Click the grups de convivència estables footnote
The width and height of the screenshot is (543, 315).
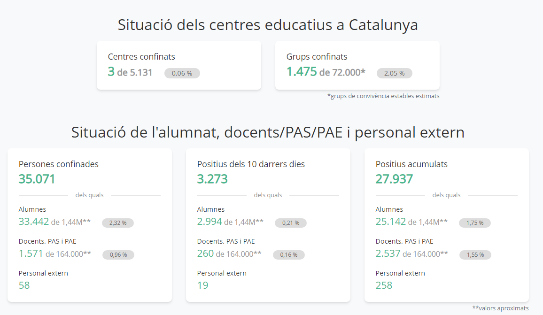(383, 96)
